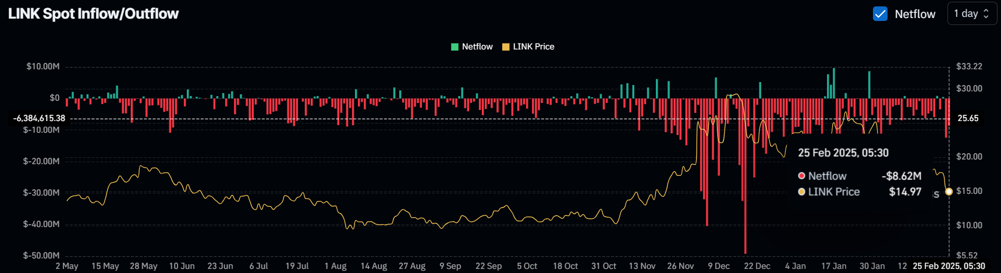Click the 17 Jan date label
1001x273 pixels.
point(834,266)
